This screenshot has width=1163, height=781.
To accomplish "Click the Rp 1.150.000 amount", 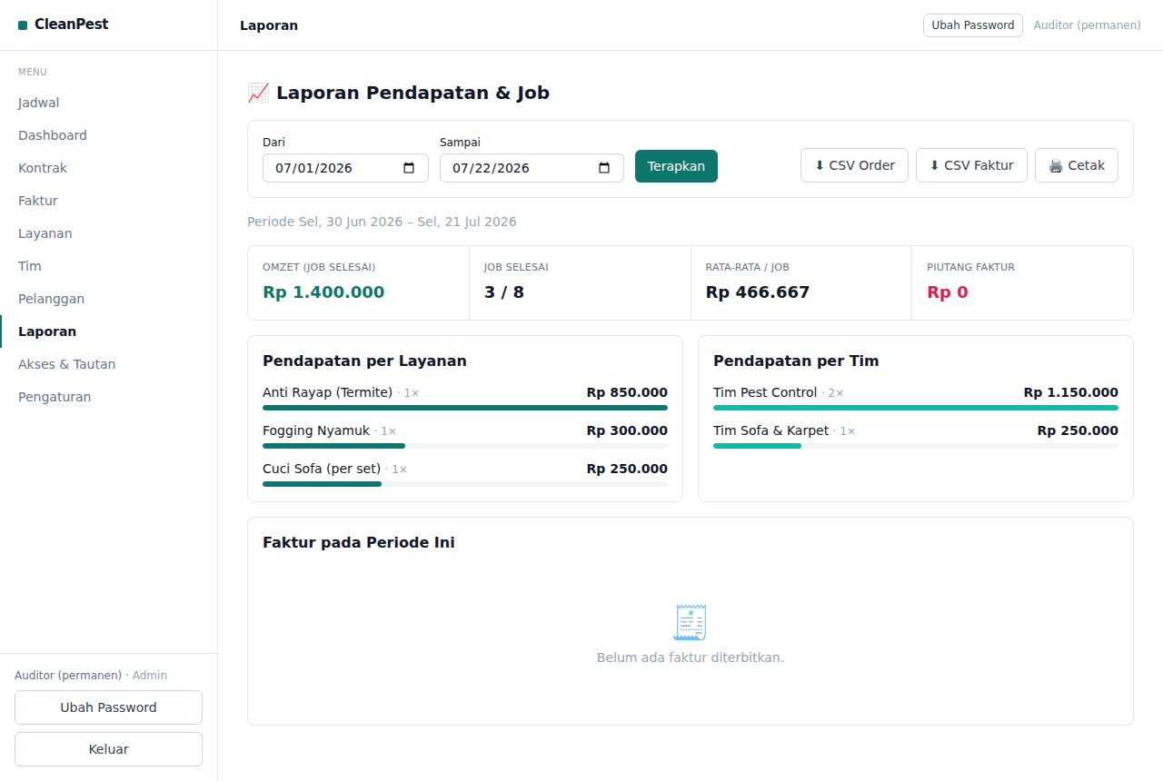I will 1071,392.
